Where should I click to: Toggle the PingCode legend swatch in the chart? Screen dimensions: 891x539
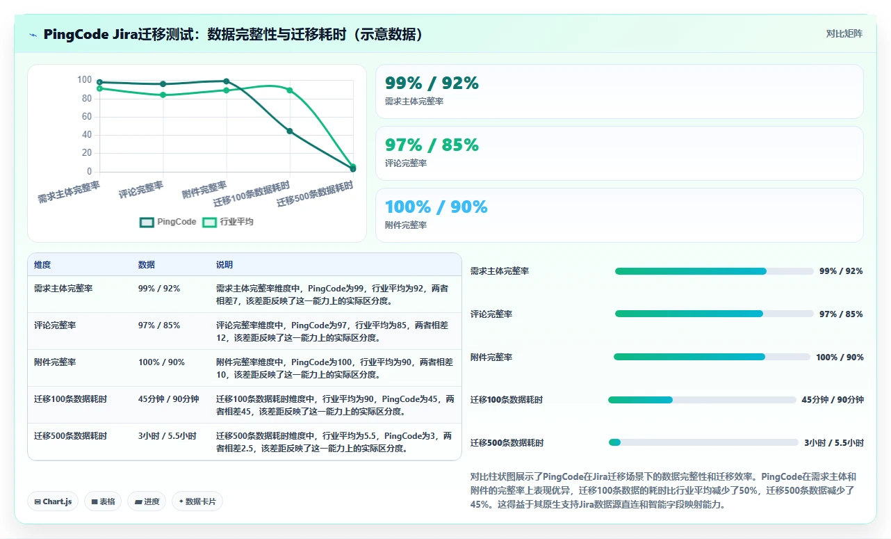tap(147, 222)
